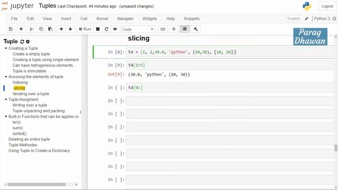
Task: Open the Cell menu
Action: 83,19
